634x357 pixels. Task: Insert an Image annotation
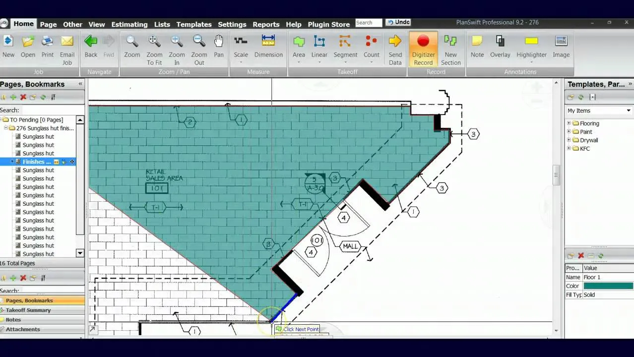point(561,48)
